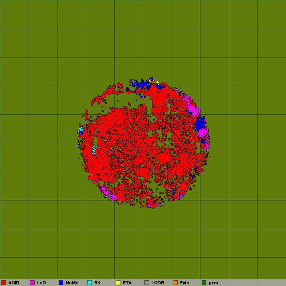Click the NoMo legend label

(x=72, y=283)
